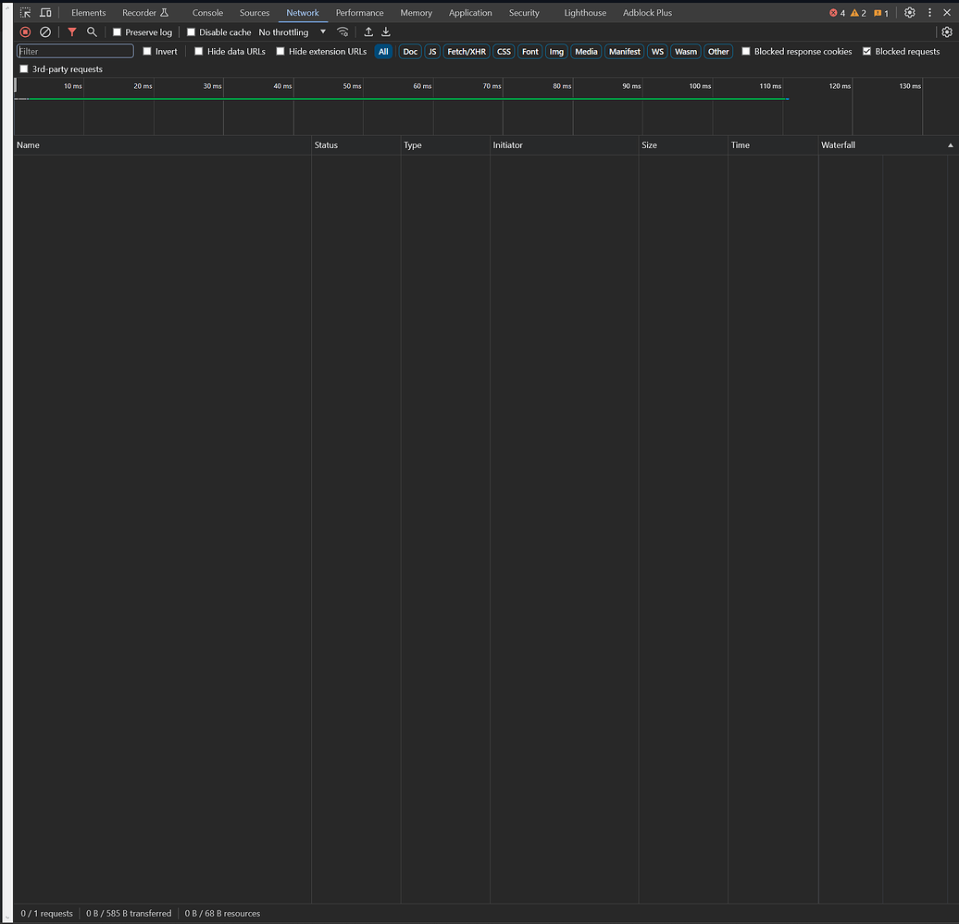Switch to the Console tab
959x924 pixels.
click(x=206, y=12)
